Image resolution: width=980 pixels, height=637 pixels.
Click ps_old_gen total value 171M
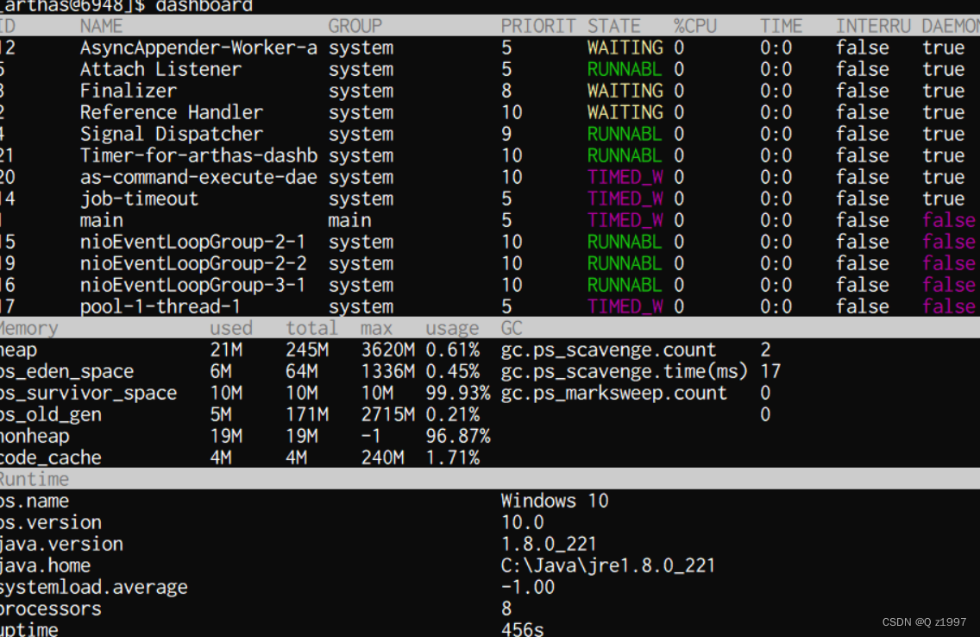point(307,414)
